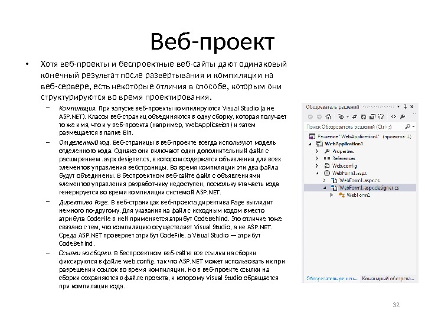Select the WebForm1.aspx file
This screenshot has width=425, height=319.
tap(349, 173)
